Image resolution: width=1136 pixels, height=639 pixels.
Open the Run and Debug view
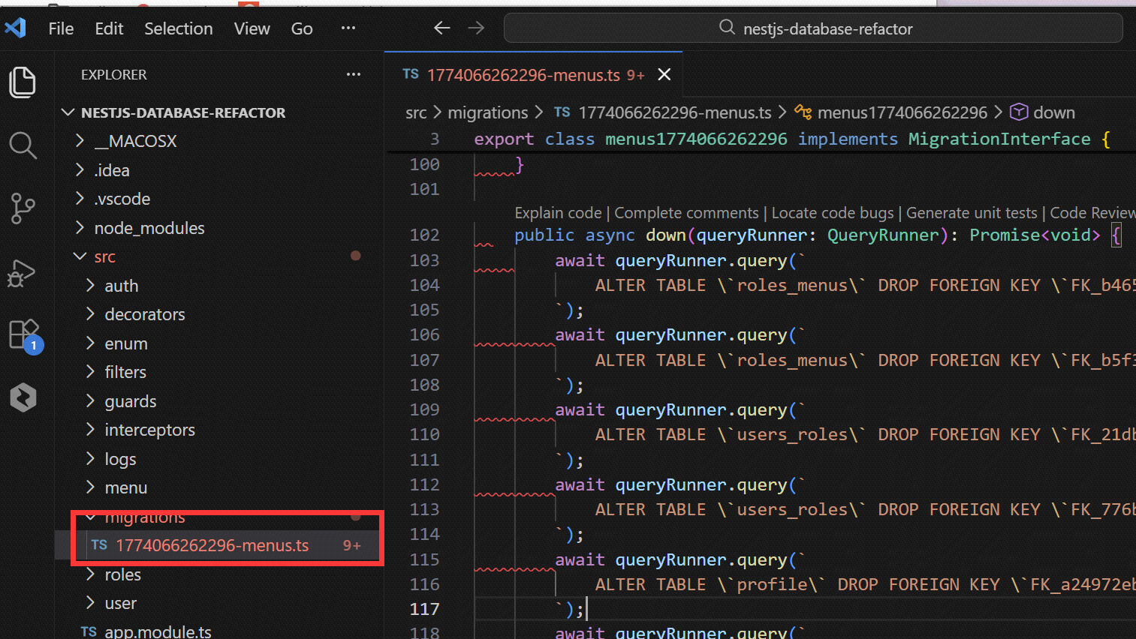point(23,272)
